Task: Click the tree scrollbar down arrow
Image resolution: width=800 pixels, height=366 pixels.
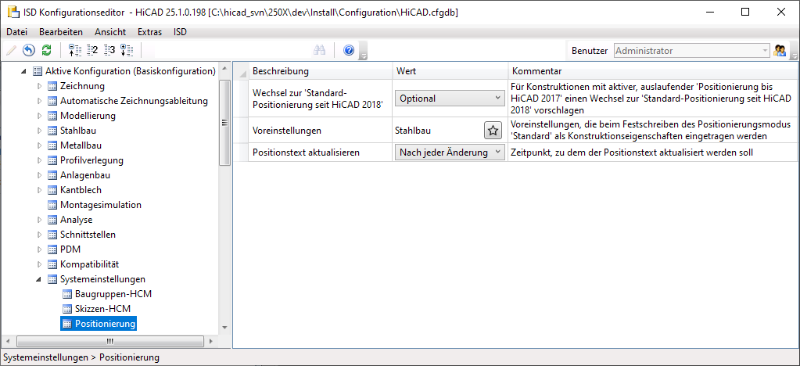Action: click(224, 328)
